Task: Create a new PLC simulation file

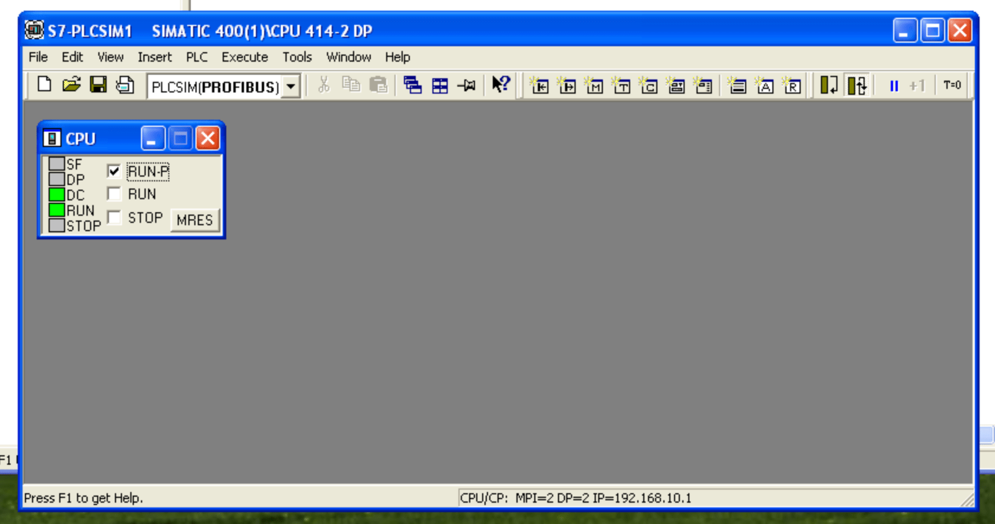Action: [x=44, y=85]
